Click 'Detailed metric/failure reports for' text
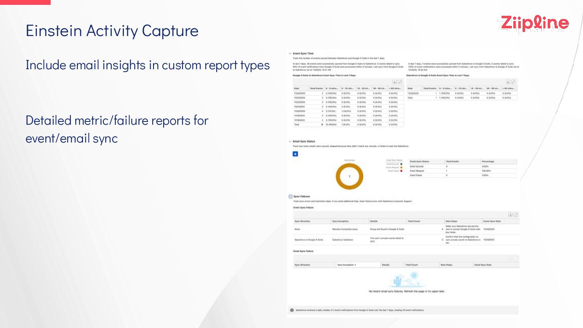This screenshot has width=583, height=328. 117,120
